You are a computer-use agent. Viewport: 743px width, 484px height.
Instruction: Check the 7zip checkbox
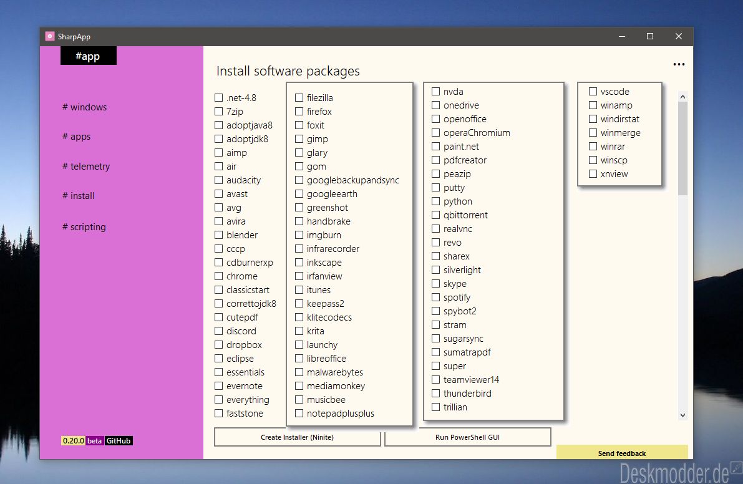[218, 111]
